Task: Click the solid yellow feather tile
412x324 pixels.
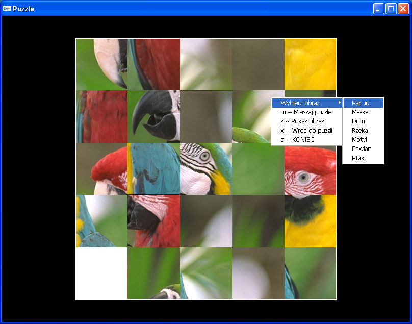Action: pos(310,64)
